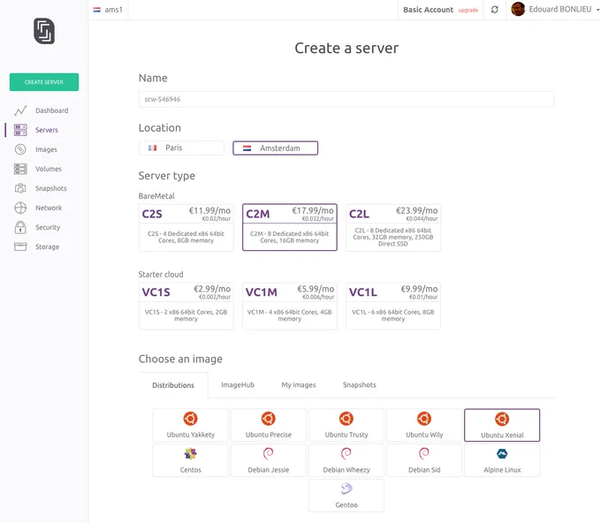601x523 pixels.
Task: Switch to the Distributions tab
Action: tap(173, 385)
